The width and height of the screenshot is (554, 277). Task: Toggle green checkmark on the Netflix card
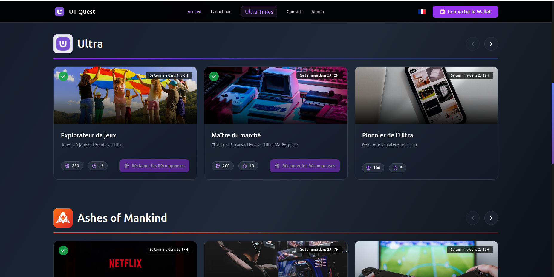pyautogui.click(x=63, y=250)
